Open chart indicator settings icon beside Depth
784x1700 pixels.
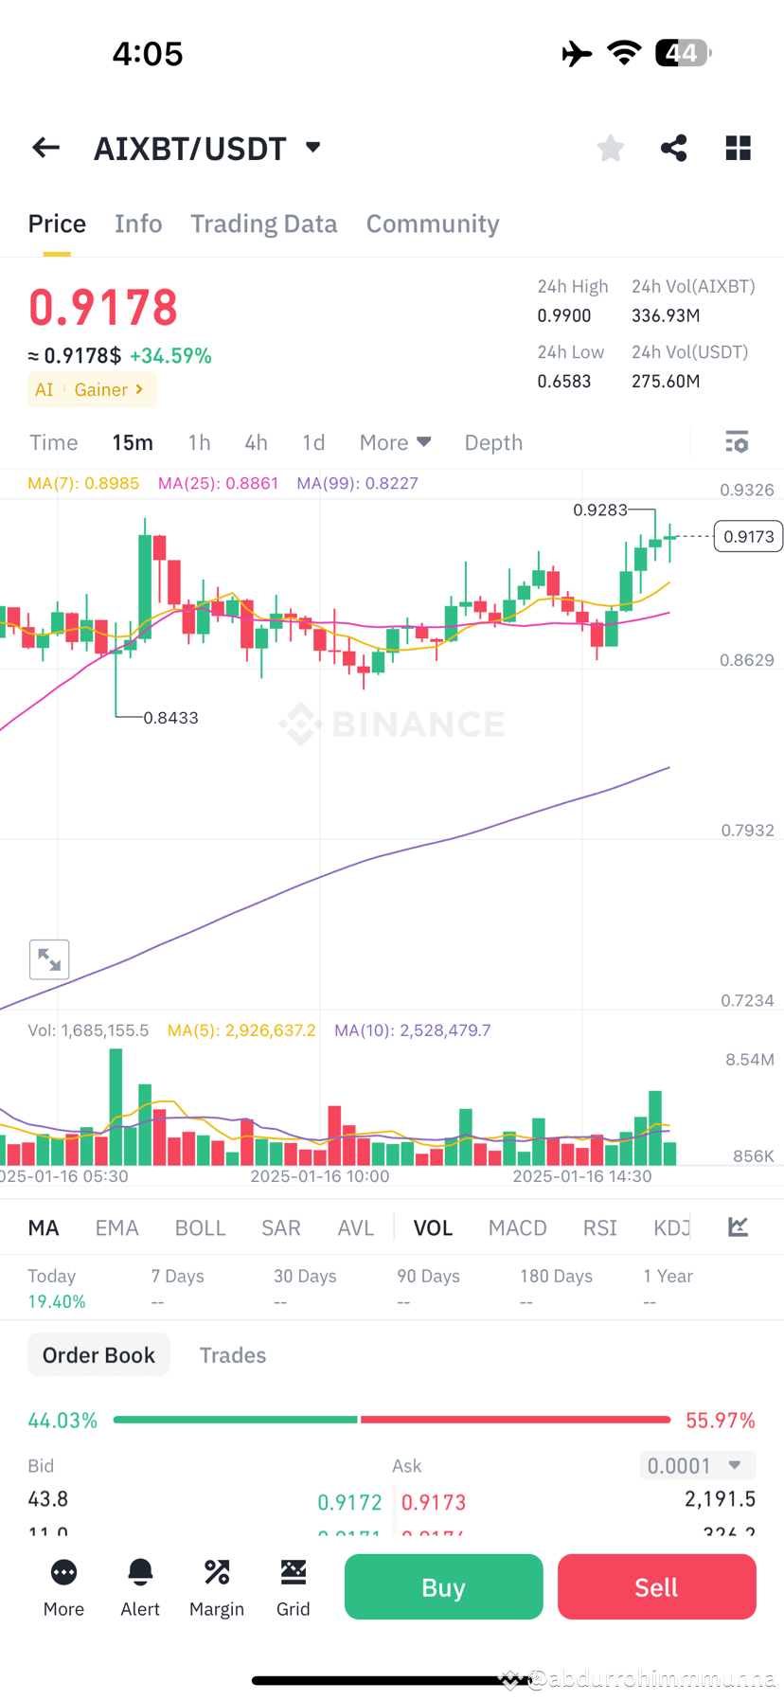point(737,442)
